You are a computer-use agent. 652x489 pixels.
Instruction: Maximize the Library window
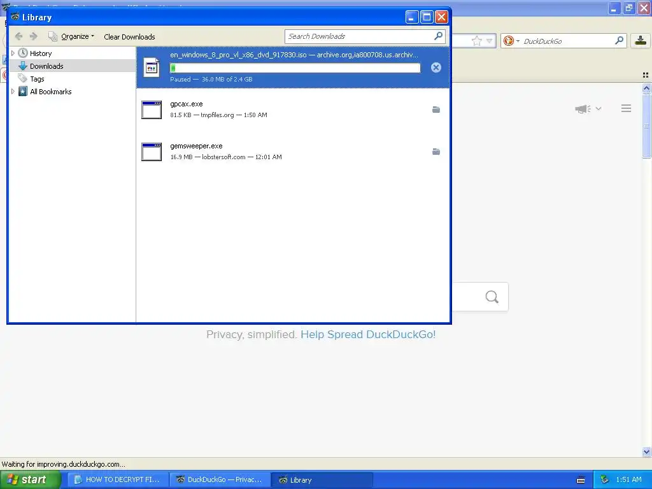(x=427, y=17)
